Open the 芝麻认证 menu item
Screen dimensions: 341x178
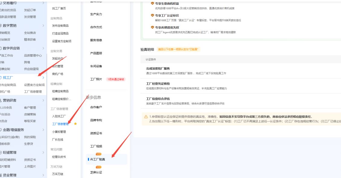(96, 172)
